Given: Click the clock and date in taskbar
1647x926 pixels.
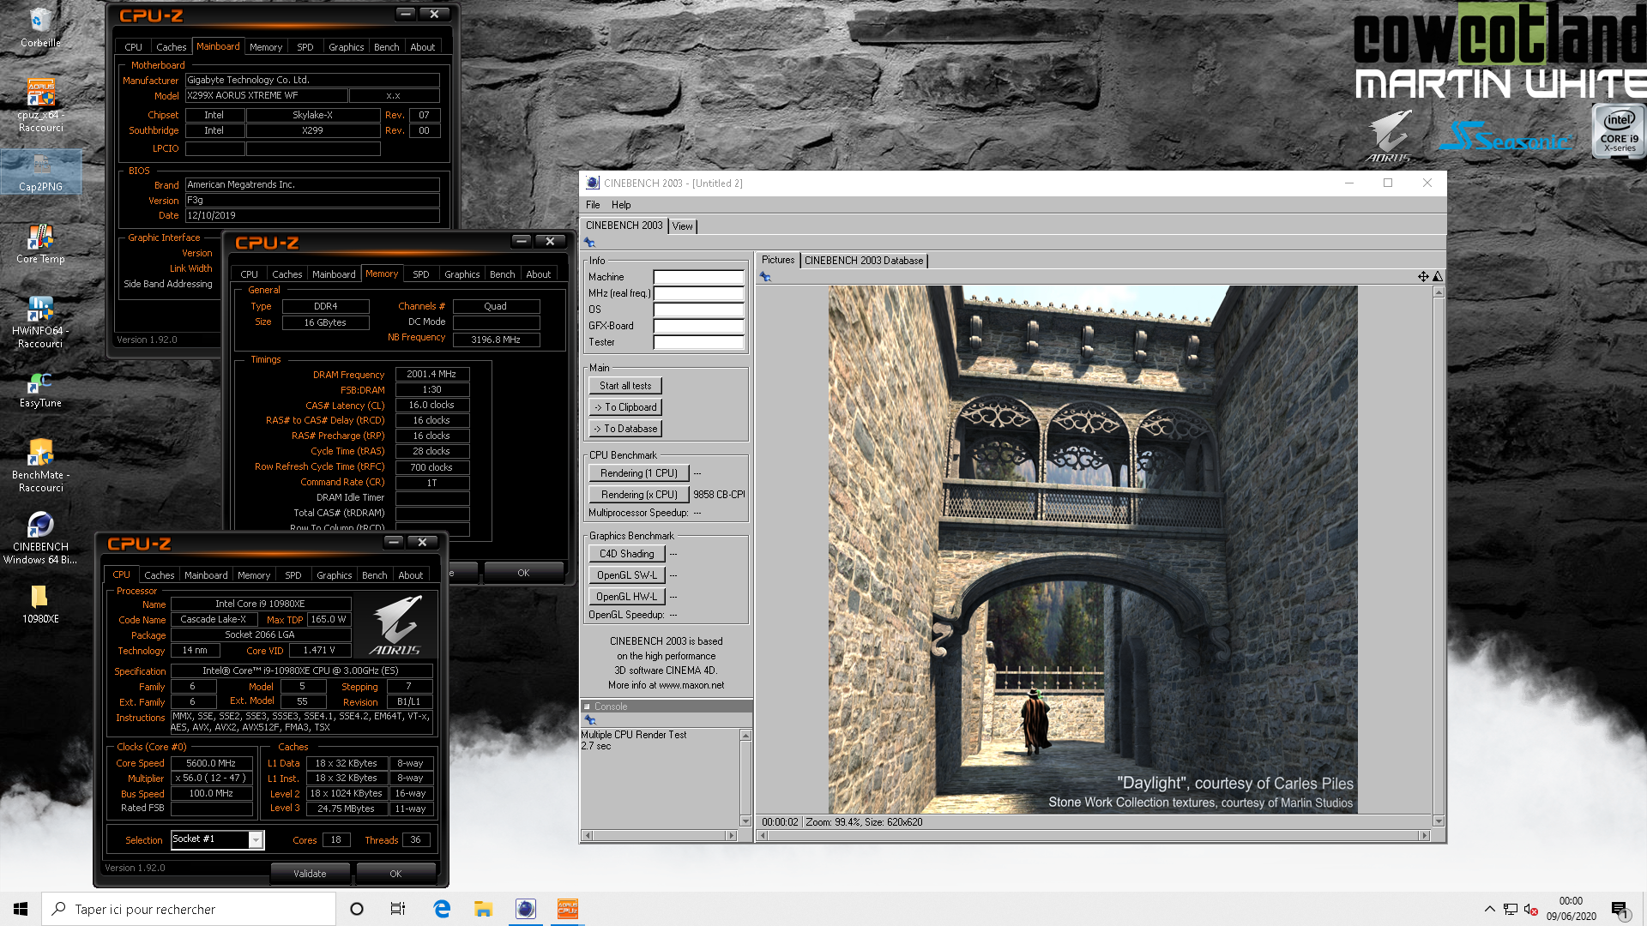Looking at the screenshot, I should 1571,909.
